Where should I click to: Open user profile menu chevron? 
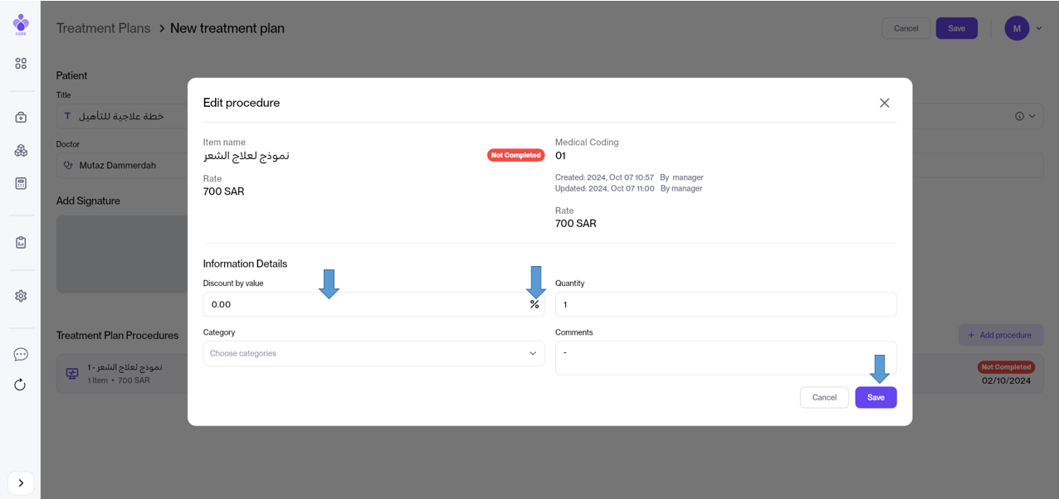(1038, 28)
